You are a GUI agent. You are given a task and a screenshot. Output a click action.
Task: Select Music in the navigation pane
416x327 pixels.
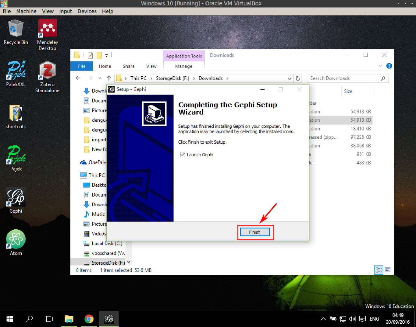pyautogui.click(x=94, y=214)
